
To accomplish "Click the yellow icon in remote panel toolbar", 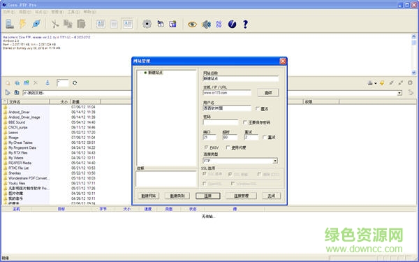I will [382, 83].
